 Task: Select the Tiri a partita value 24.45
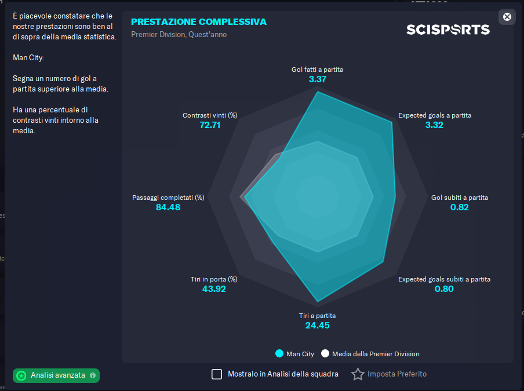[317, 326]
